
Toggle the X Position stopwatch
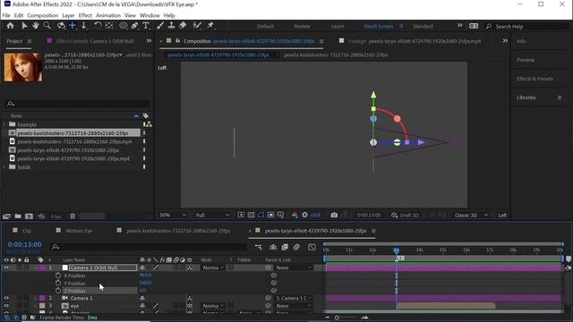(x=58, y=275)
